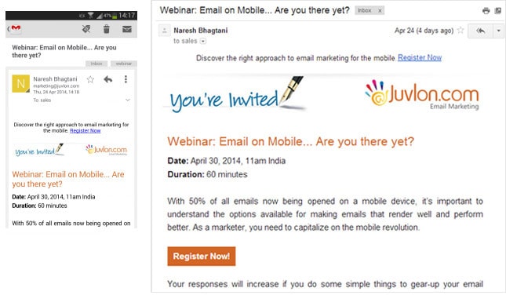Toggle star next to Apr 24 date
The width and height of the screenshot is (506, 295).
click(x=460, y=31)
